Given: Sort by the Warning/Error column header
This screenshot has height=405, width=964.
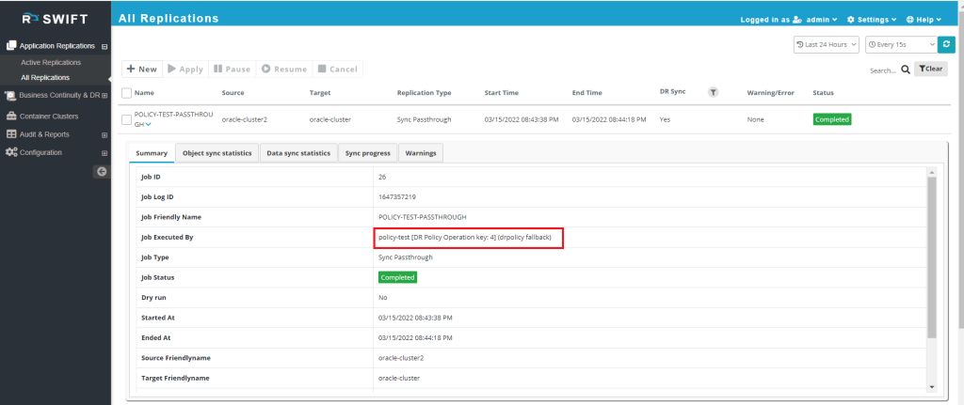Looking at the screenshot, I should [770, 93].
